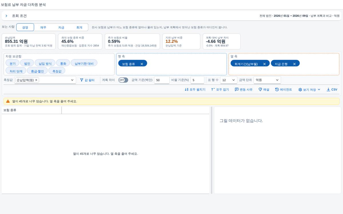The height and width of the screenshot is (214, 343).
Task: Click the 지연 납부 비중 KPI card
Action: point(181,41)
